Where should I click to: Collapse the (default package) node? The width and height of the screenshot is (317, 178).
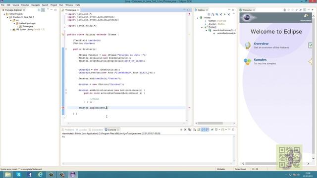[14, 23]
